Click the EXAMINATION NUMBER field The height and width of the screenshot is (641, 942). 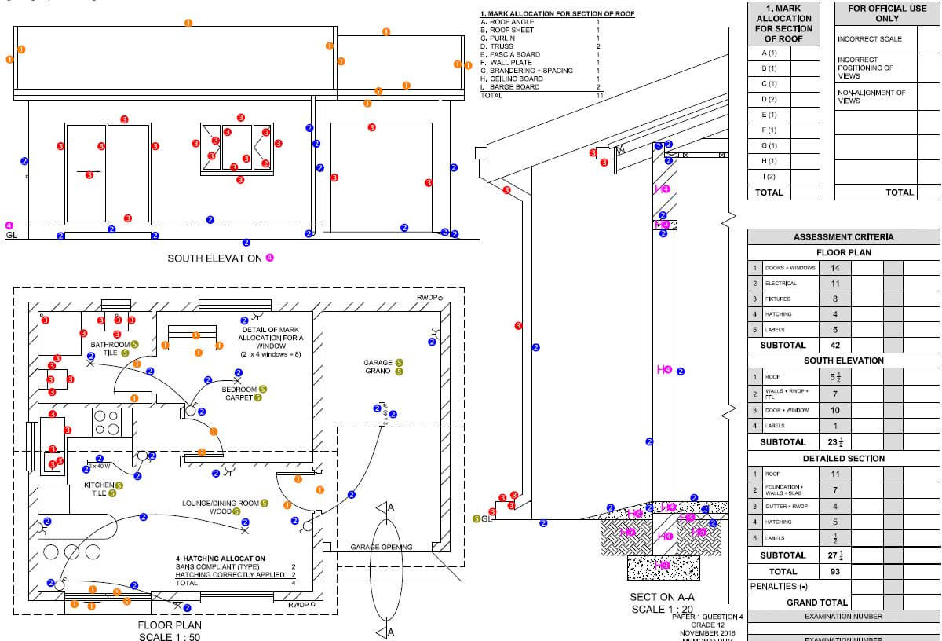(845, 617)
